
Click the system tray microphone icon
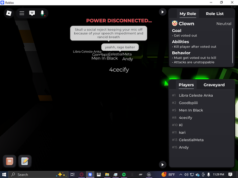[208, 175]
